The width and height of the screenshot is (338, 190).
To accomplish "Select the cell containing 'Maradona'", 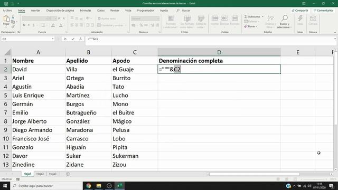I will (x=88, y=130).
